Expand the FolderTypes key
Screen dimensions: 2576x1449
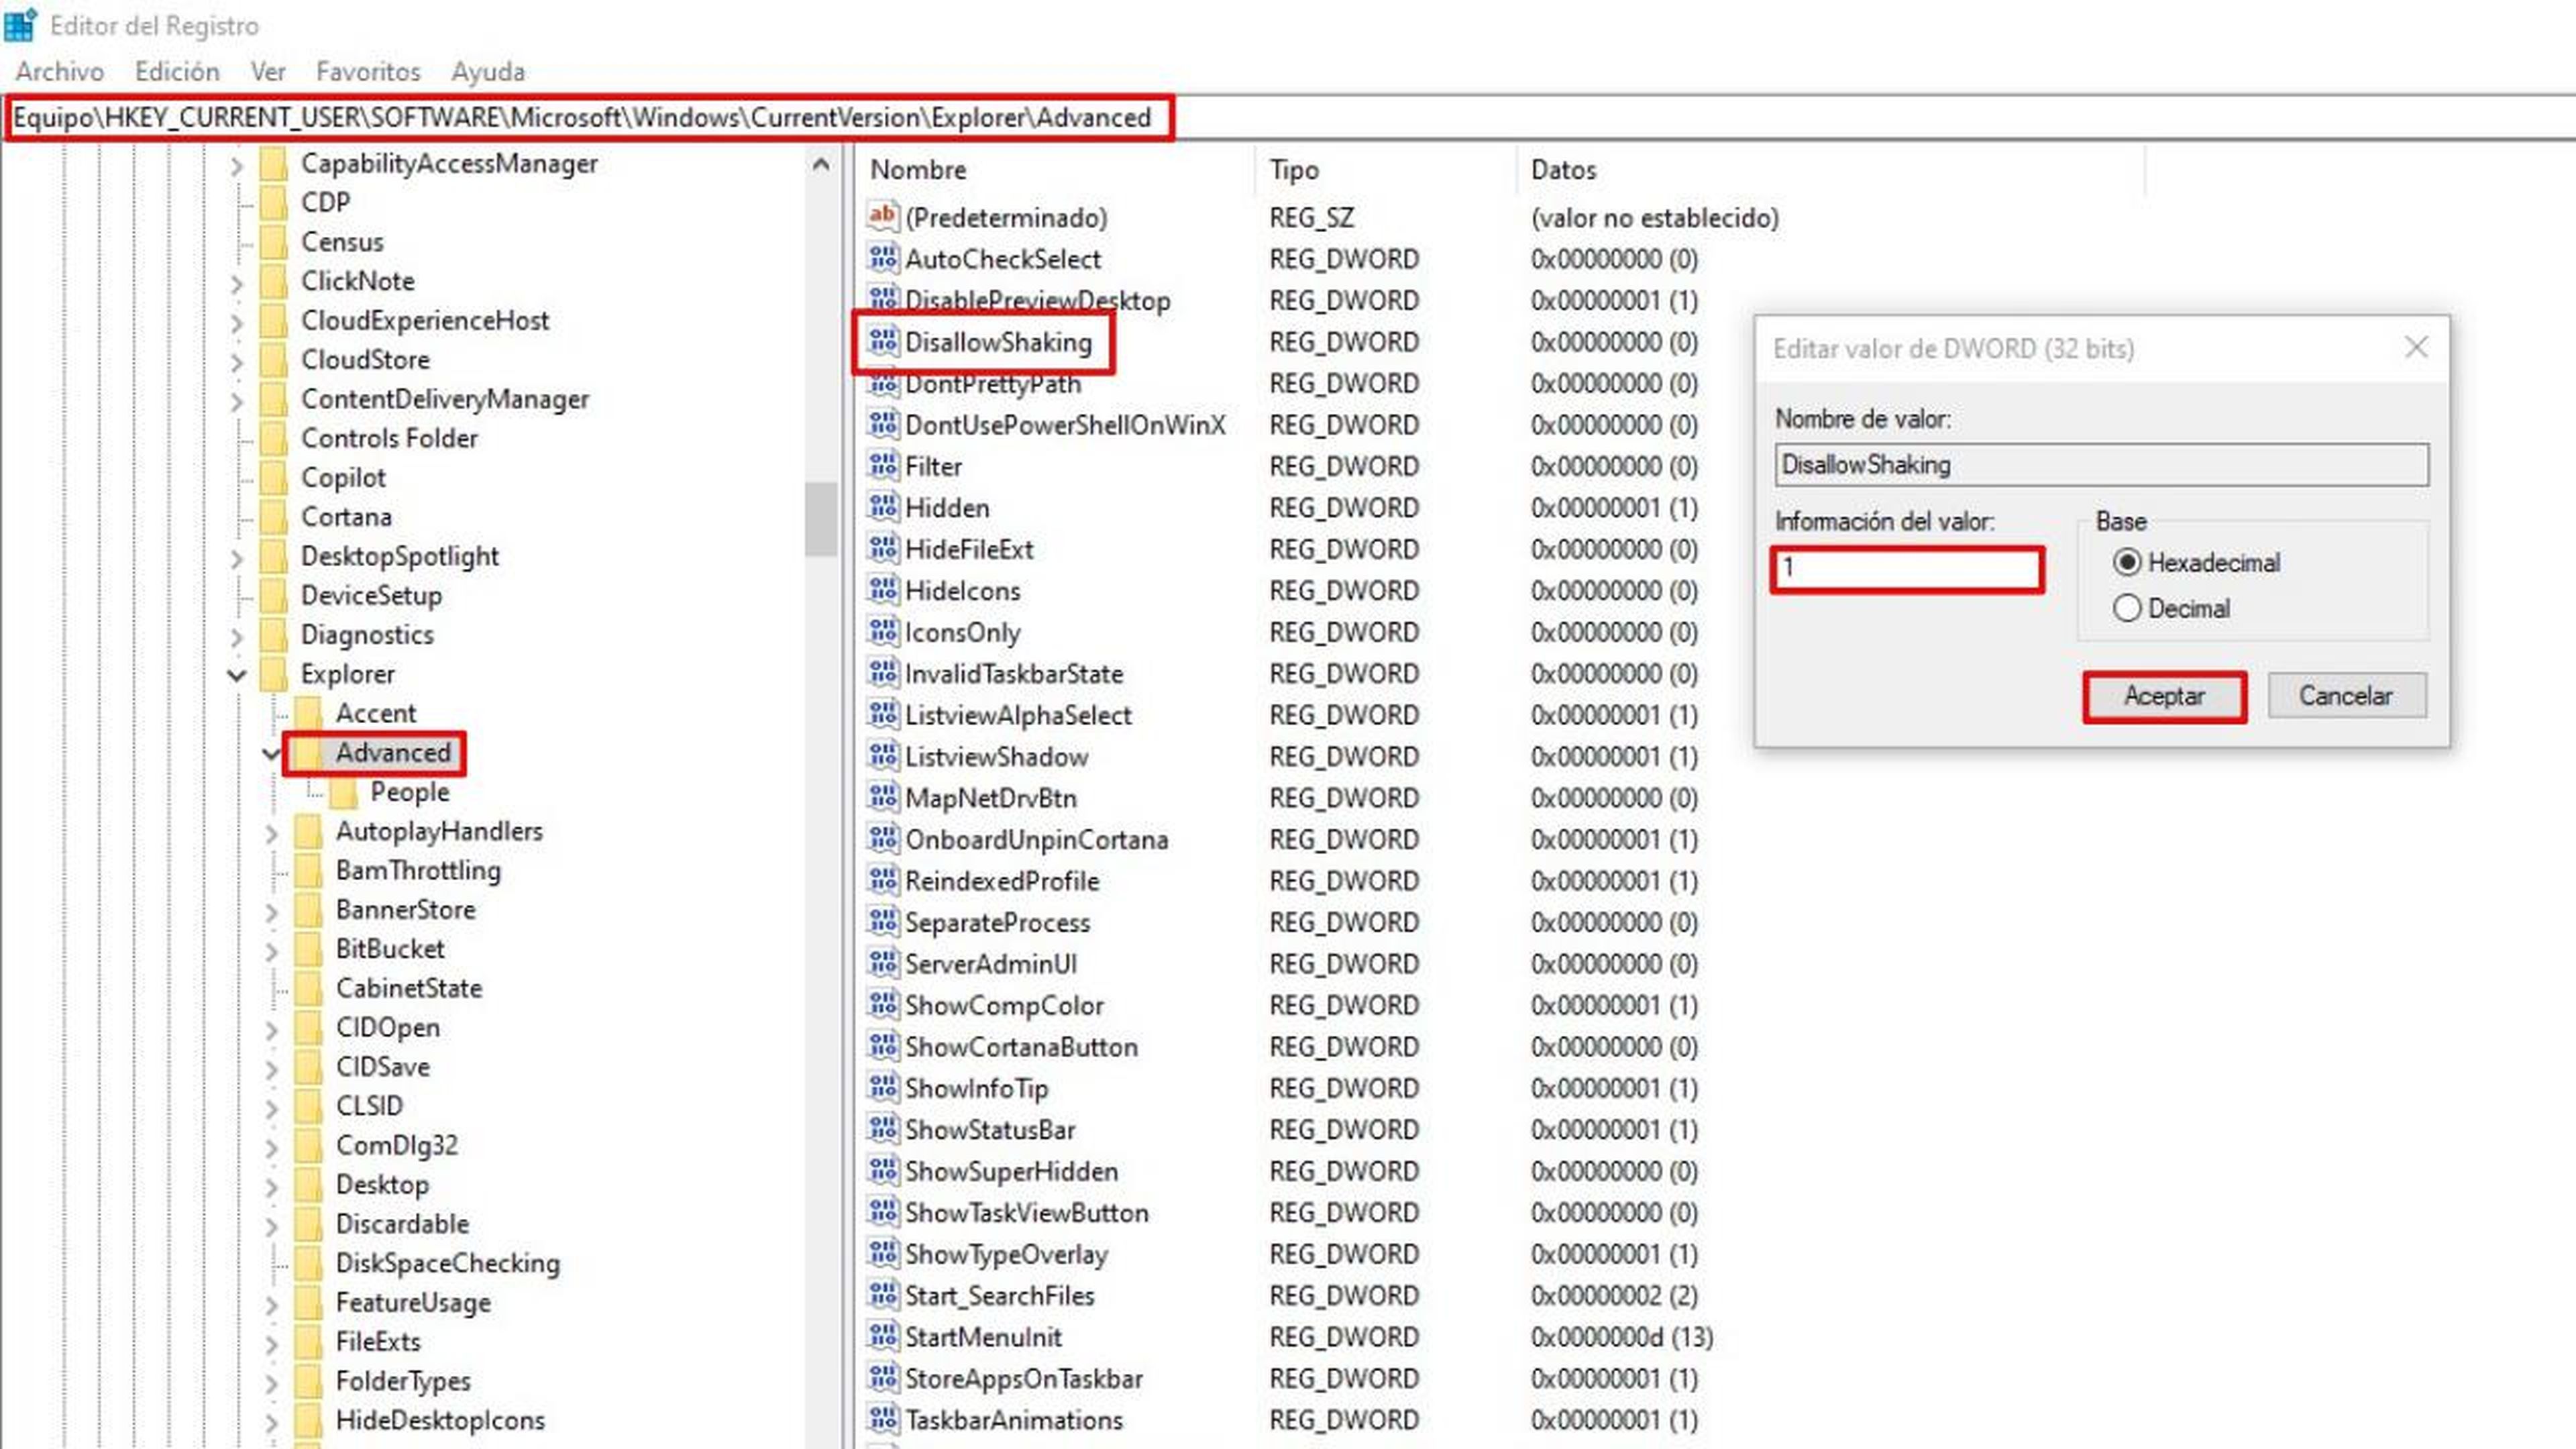(271, 1383)
